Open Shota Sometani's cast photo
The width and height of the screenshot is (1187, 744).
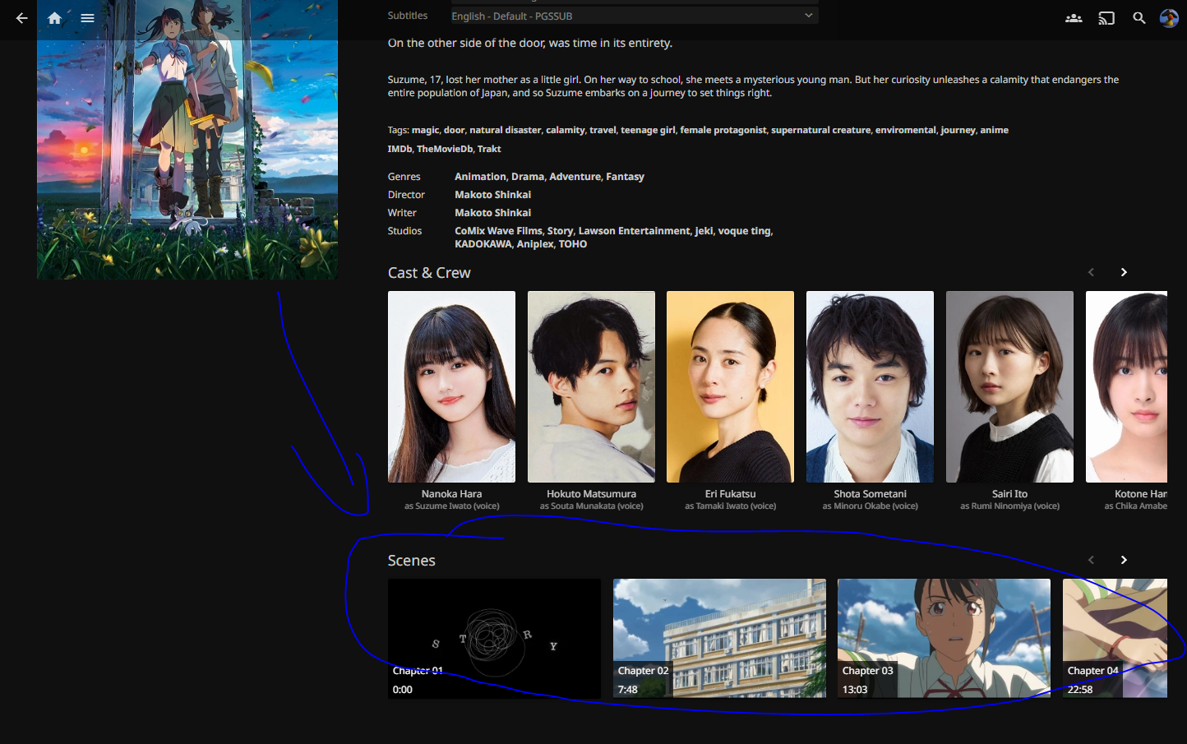point(870,387)
